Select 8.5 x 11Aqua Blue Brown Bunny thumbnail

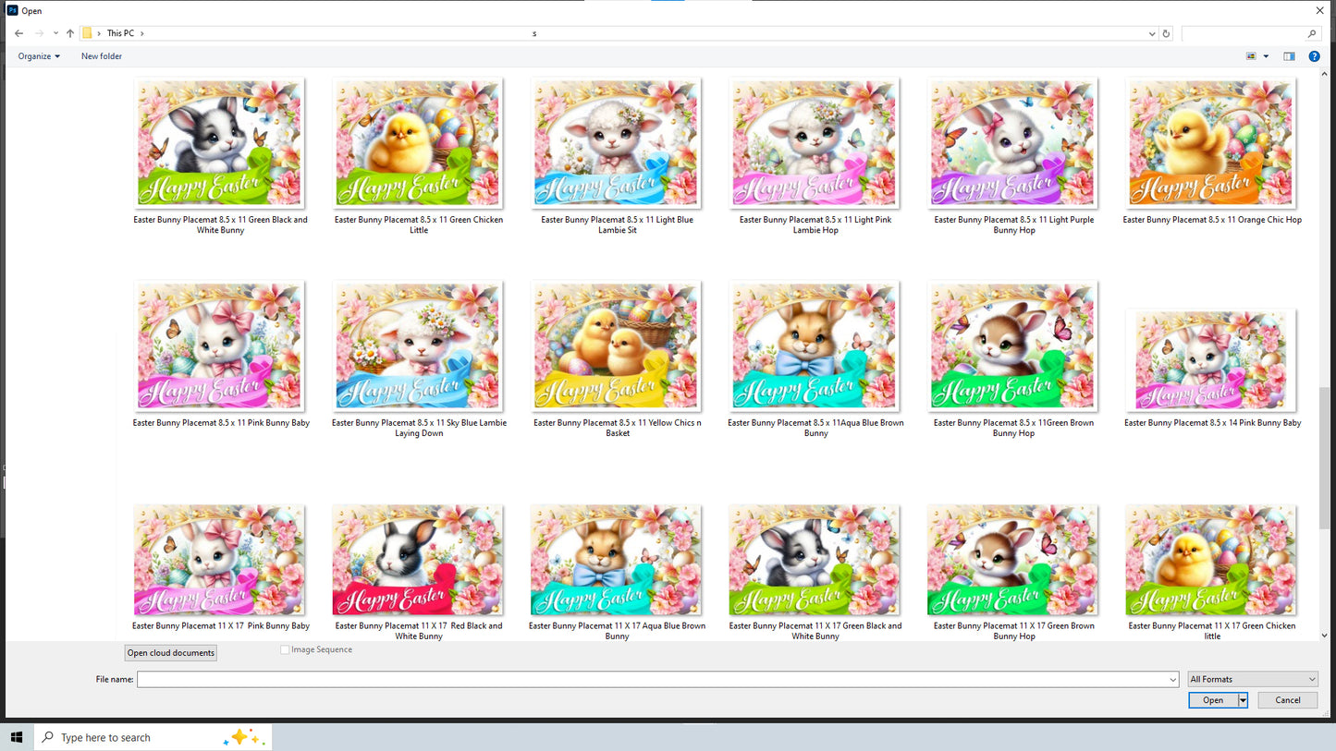coord(815,346)
